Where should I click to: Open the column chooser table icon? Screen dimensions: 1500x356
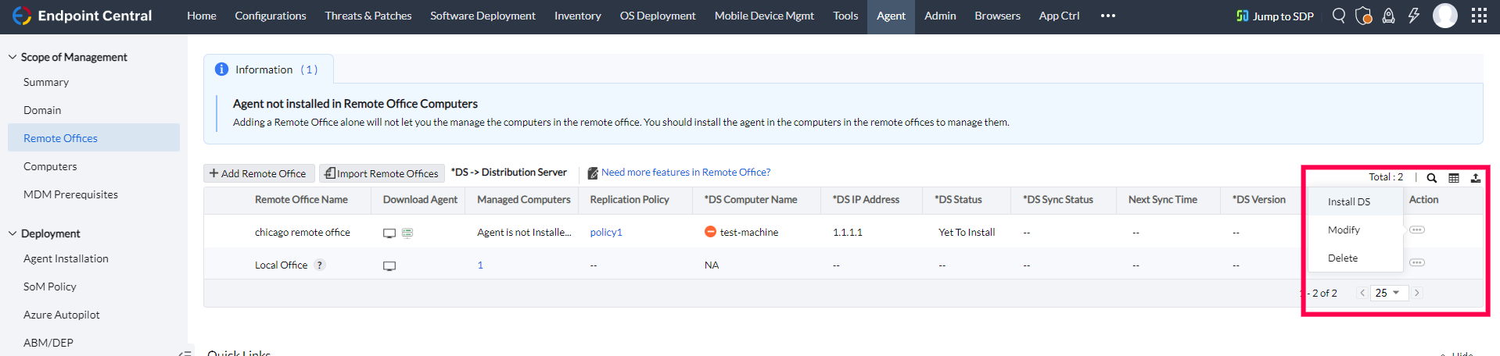(1453, 178)
